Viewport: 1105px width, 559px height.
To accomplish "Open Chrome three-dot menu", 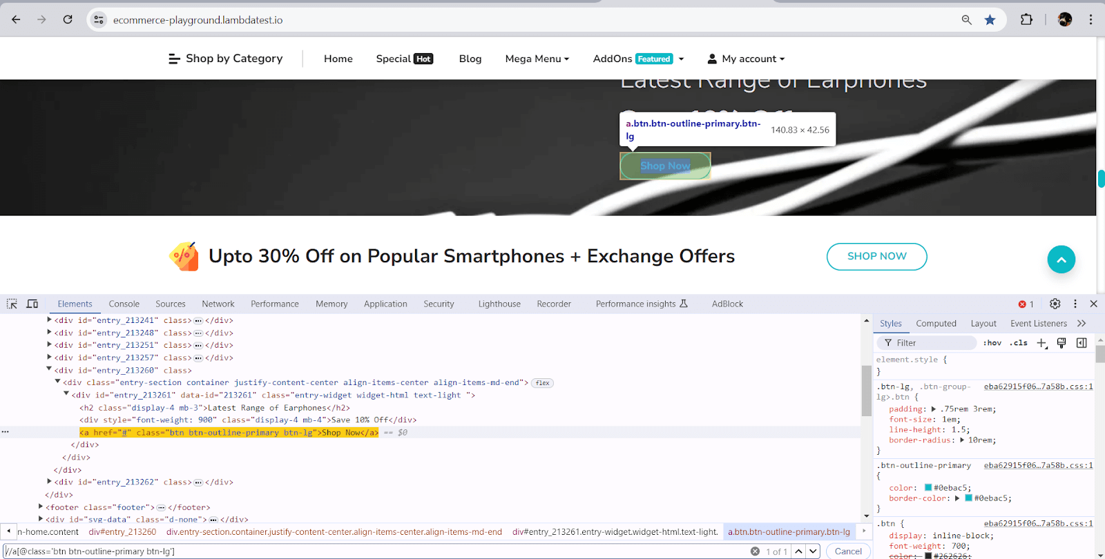I will tap(1091, 19).
